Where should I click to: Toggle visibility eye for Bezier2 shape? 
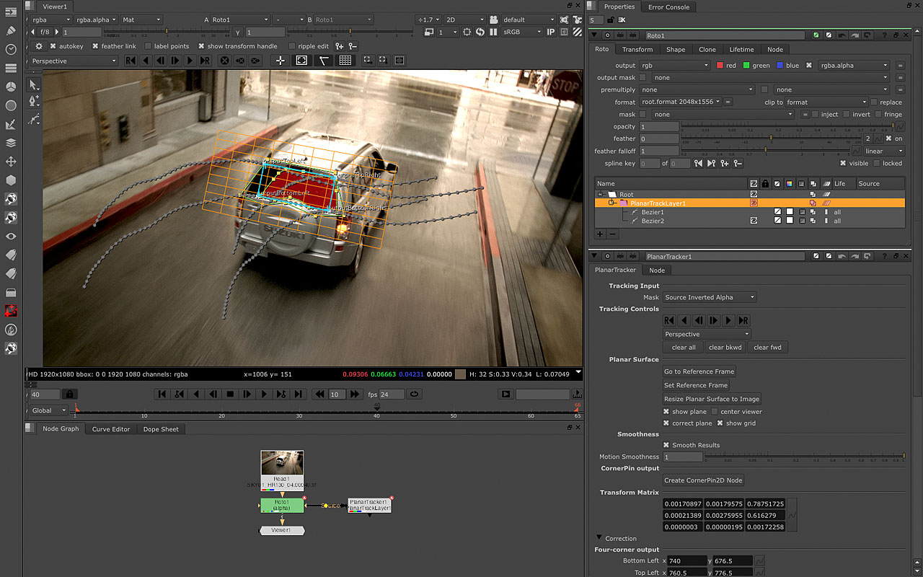click(754, 221)
